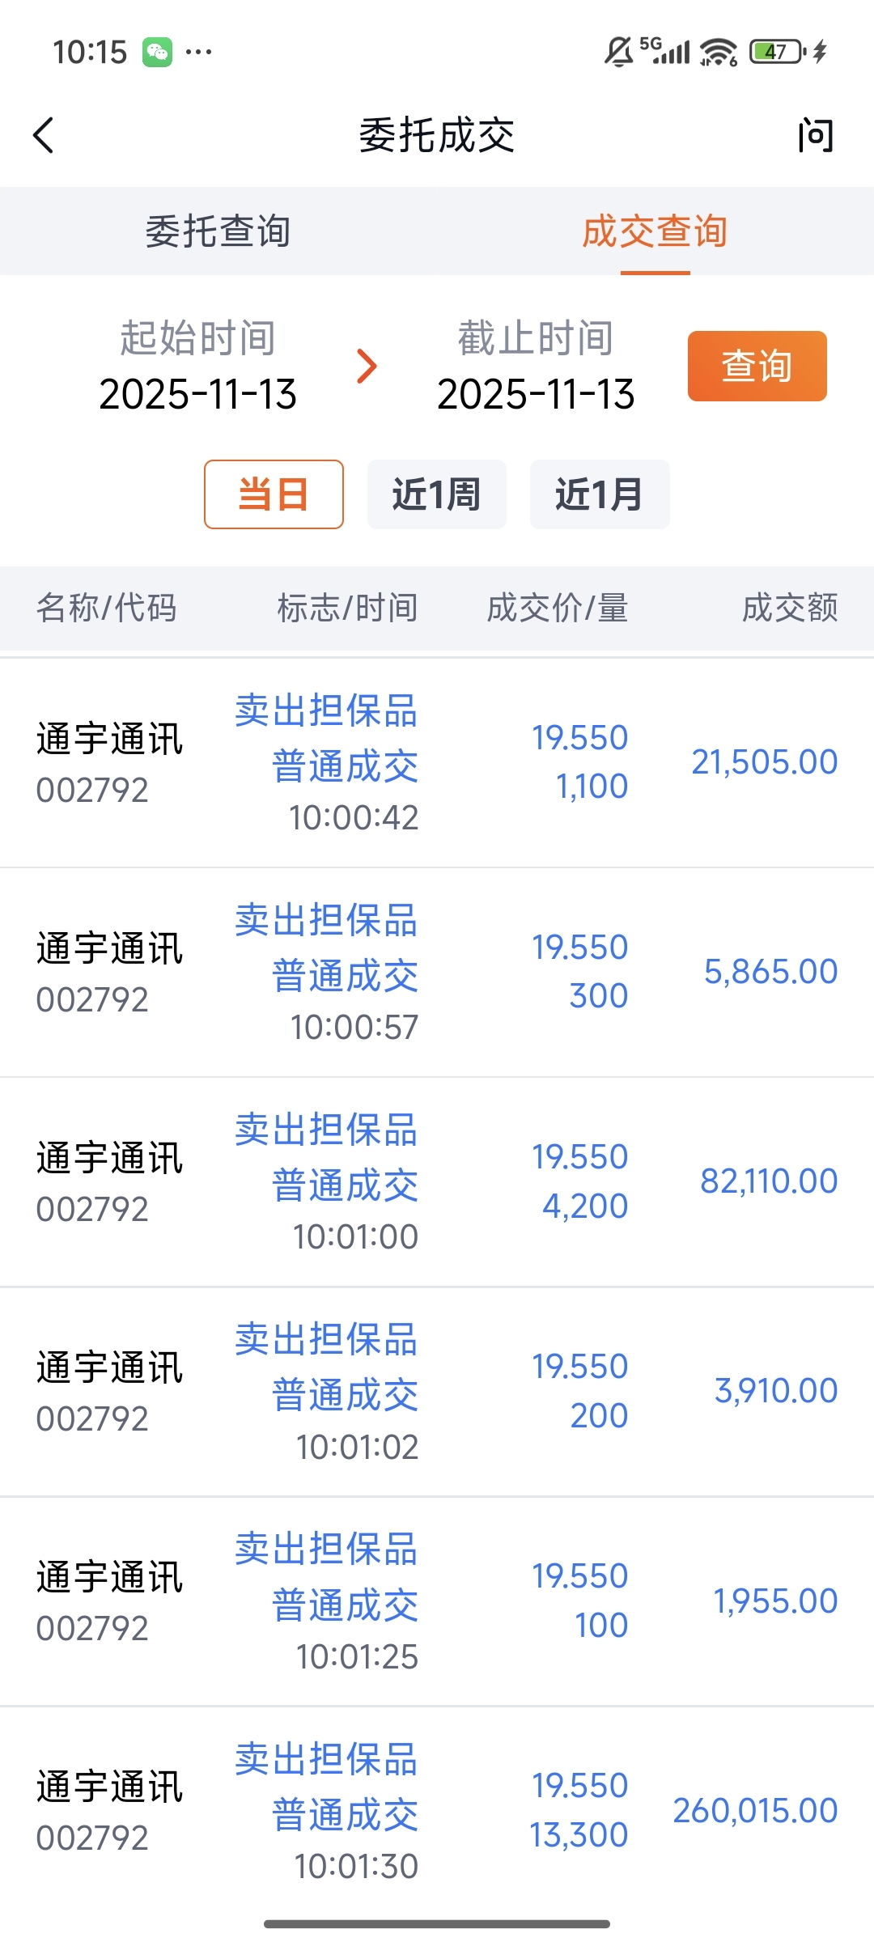Tap the WeChat notification icon
Viewport: 874px width, 1942px height.
[x=158, y=53]
